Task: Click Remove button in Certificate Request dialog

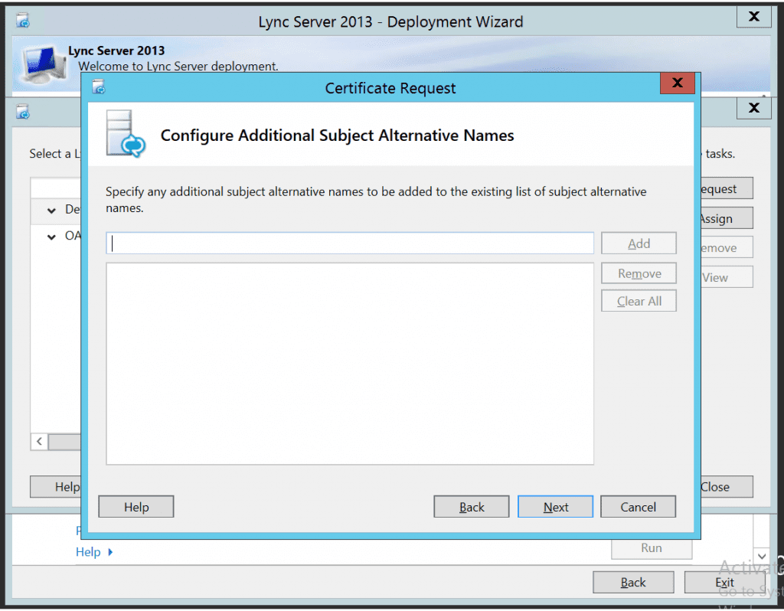Action: click(639, 274)
